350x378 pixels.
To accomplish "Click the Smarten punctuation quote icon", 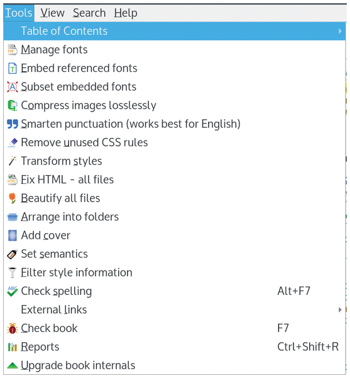I will tap(12, 124).
